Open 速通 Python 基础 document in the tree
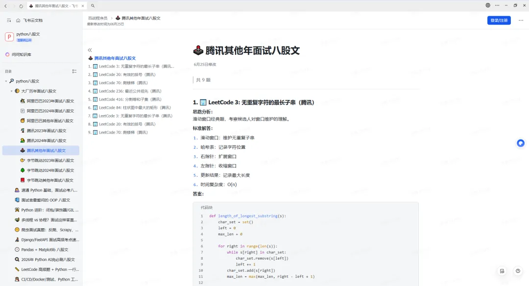The height and width of the screenshot is (286, 529). (49, 190)
